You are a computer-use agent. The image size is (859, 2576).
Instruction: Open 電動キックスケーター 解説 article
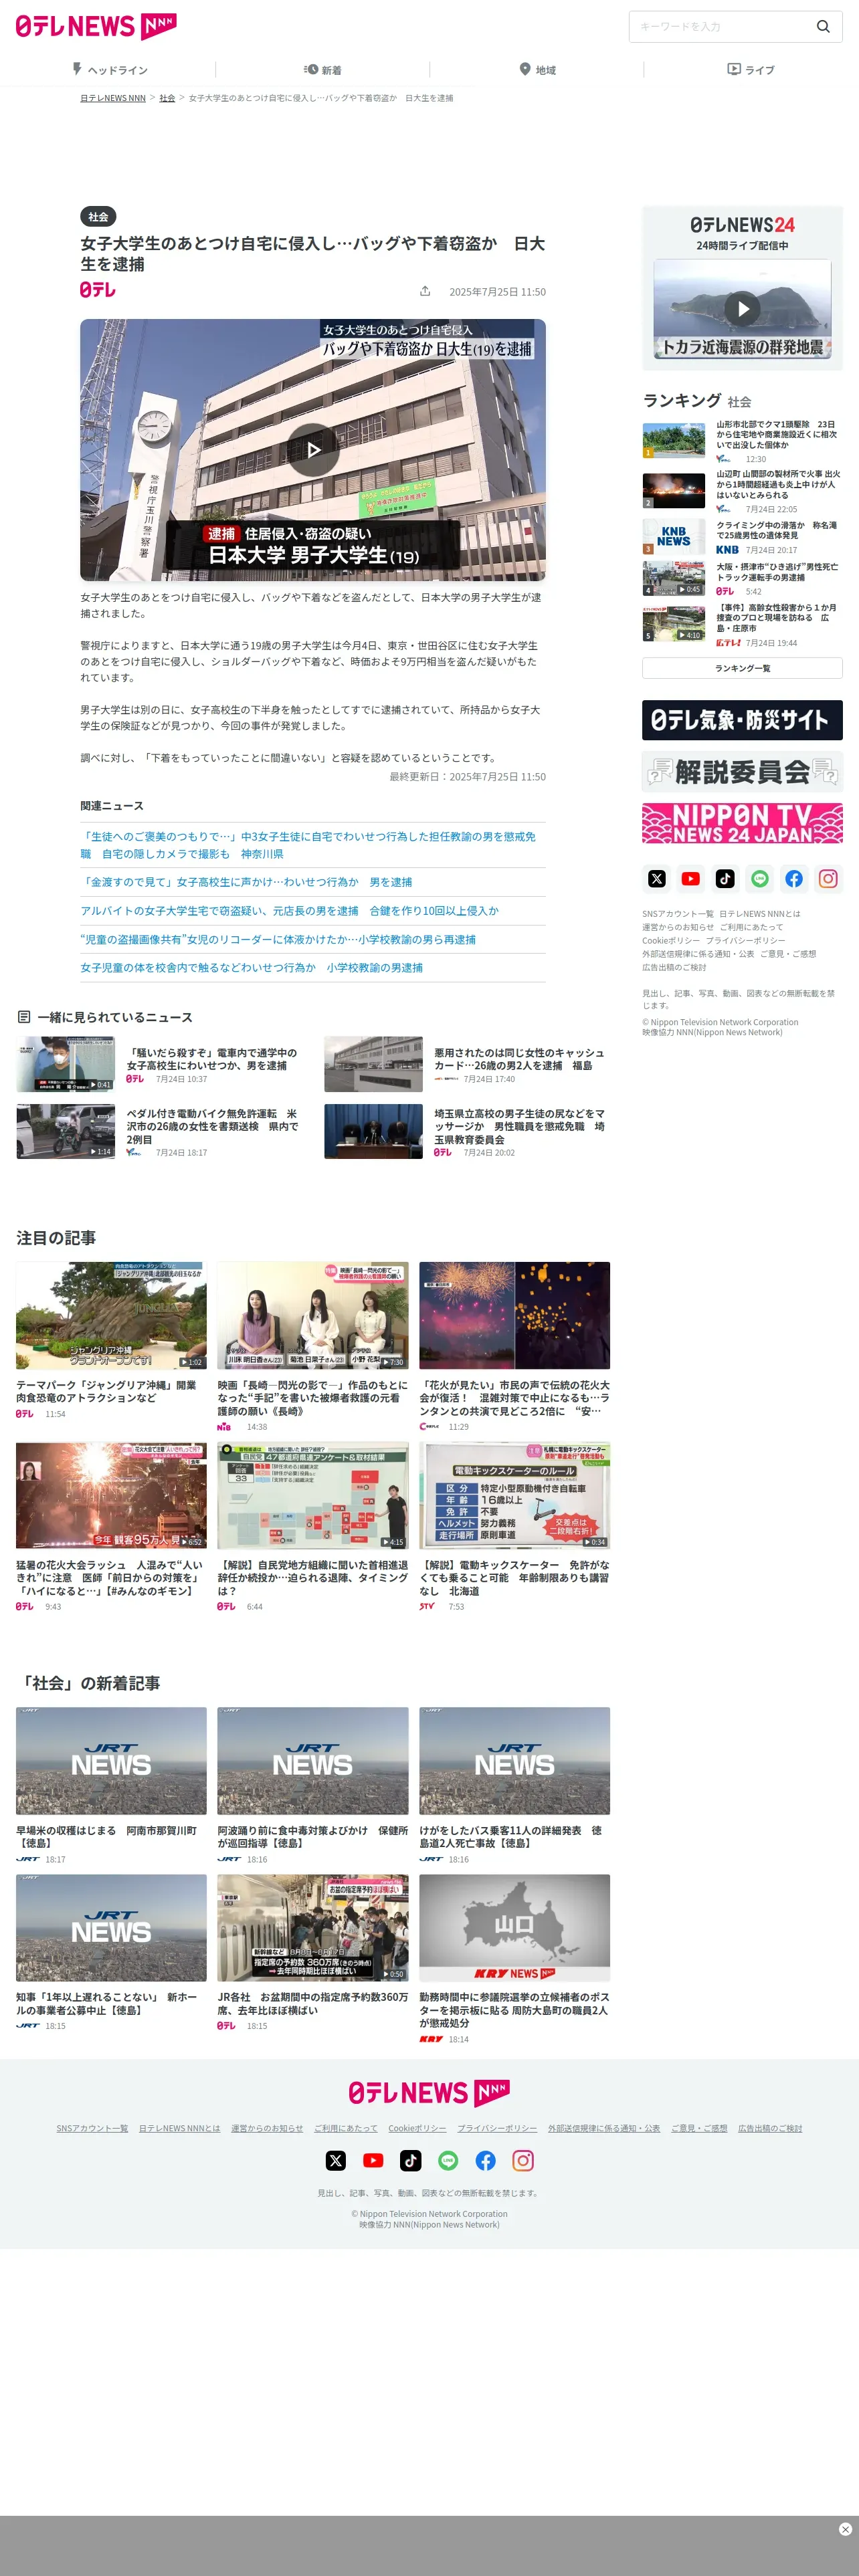click(514, 1577)
